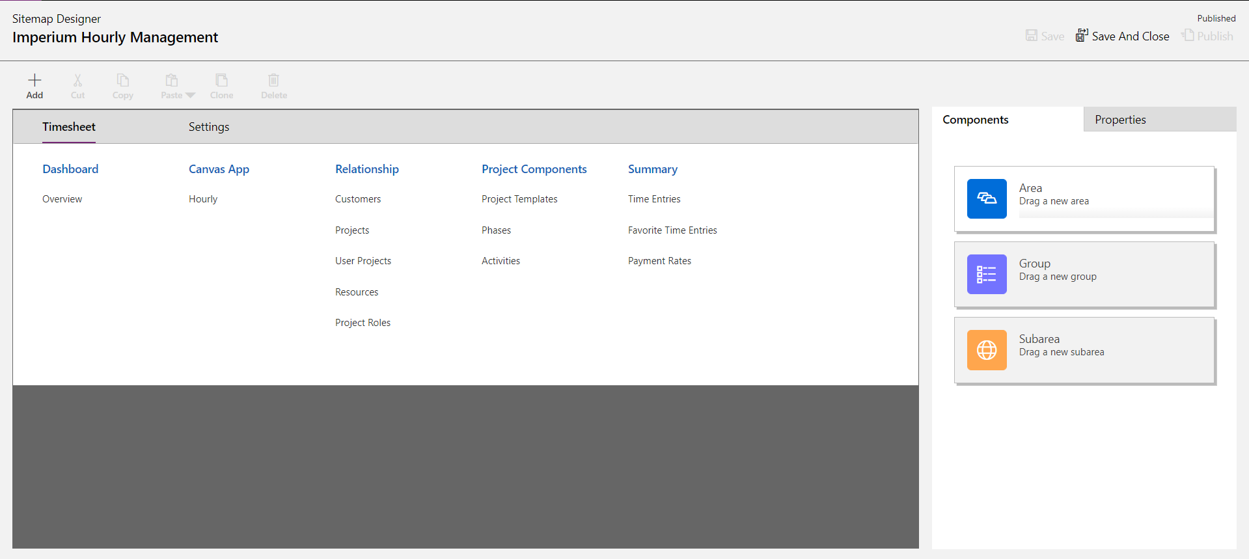The image size is (1249, 559).
Task: Click the Add plus icon
Action: (x=34, y=81)
